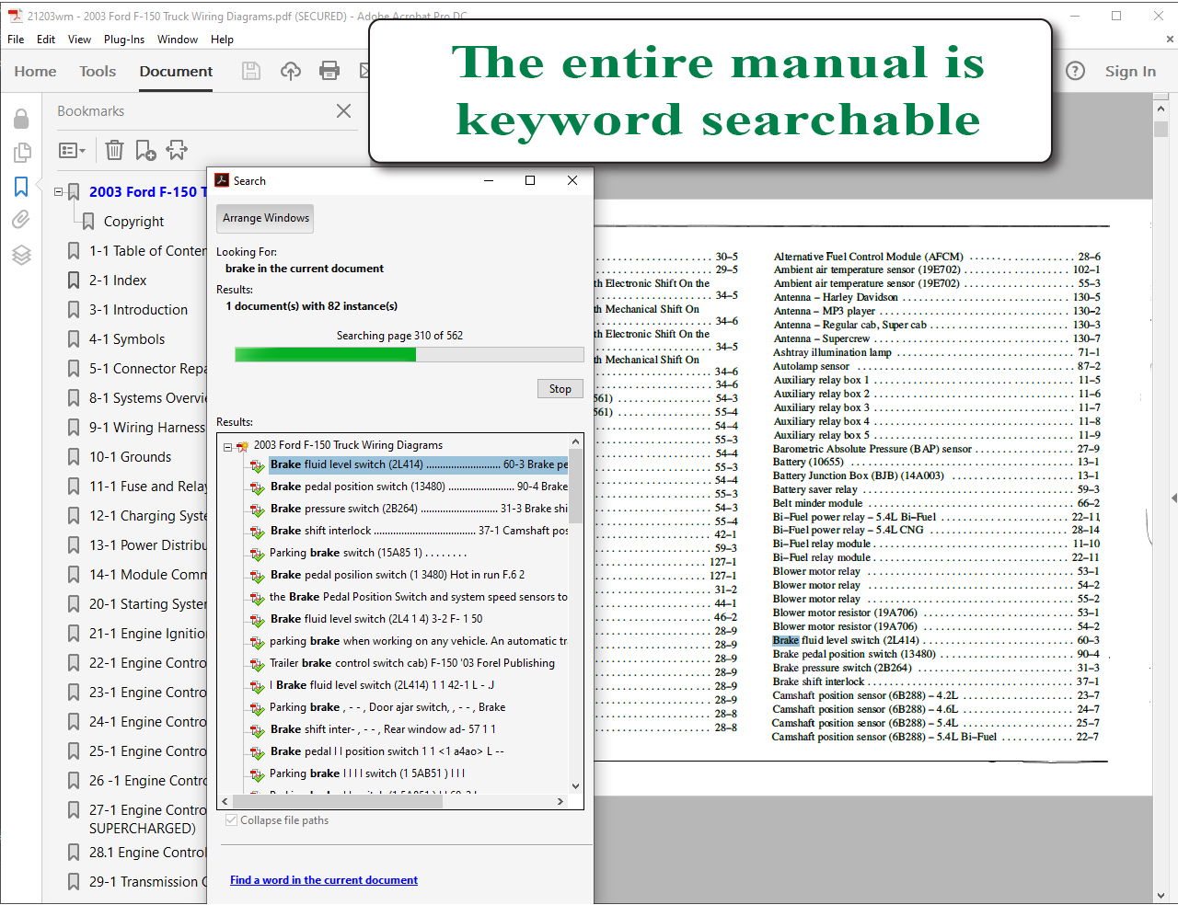The width and height of the screenshot is (1178, 905).
Task: Click highlighted Brake word in document
Action: 785,640
